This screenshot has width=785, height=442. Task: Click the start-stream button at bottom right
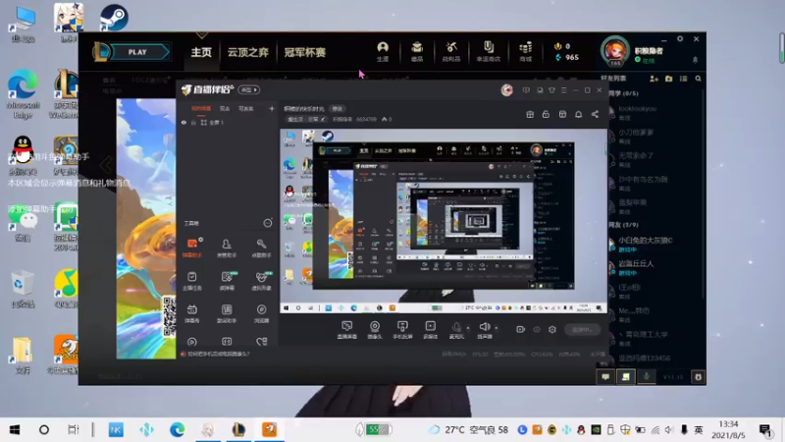582,329
